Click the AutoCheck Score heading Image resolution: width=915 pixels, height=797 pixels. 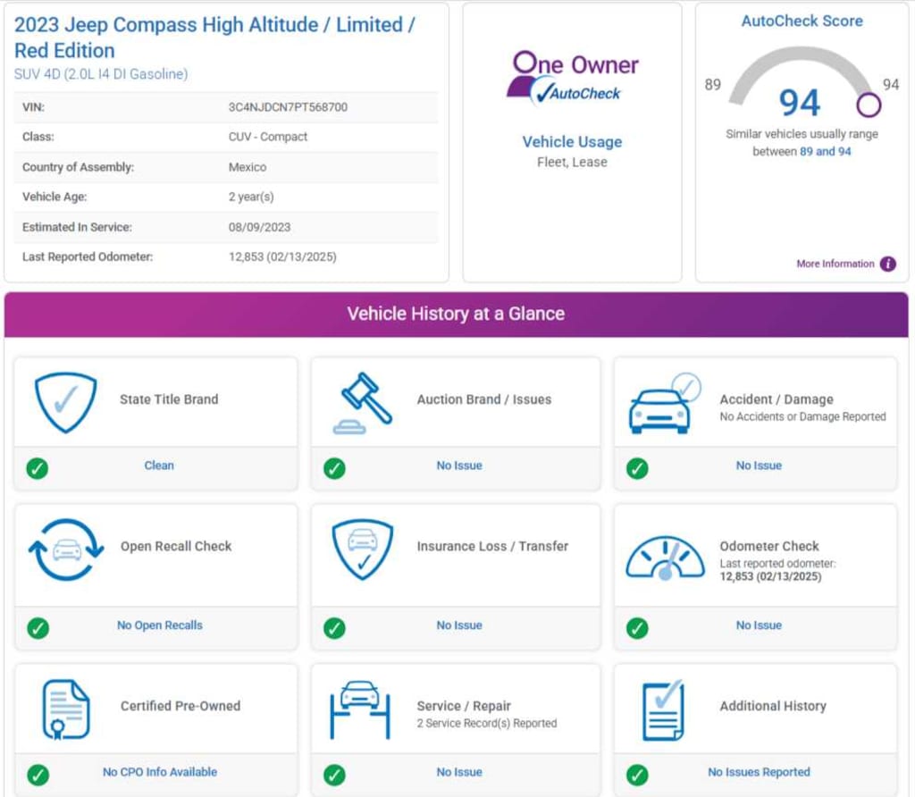(802, 21)
